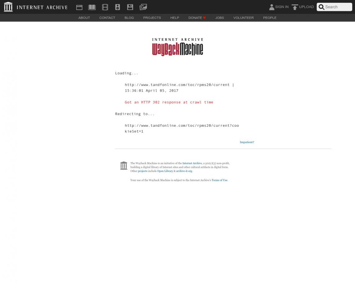Viewport: 355px width, 284px height.
Task: Open the Projects menu item
Action: pos(152,18)
